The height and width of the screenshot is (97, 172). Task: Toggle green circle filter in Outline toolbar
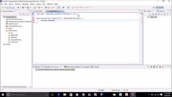(x=162, y=14)
